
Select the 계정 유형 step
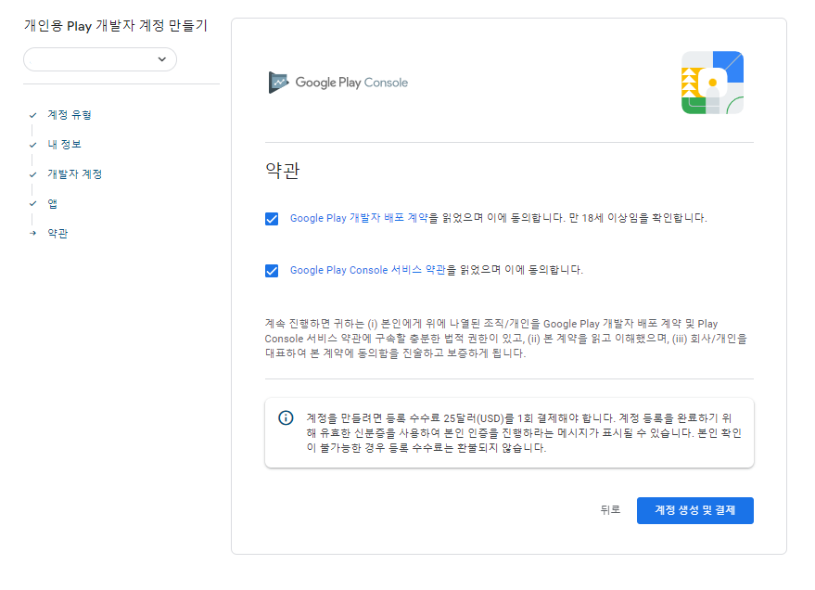pos(70,115)
